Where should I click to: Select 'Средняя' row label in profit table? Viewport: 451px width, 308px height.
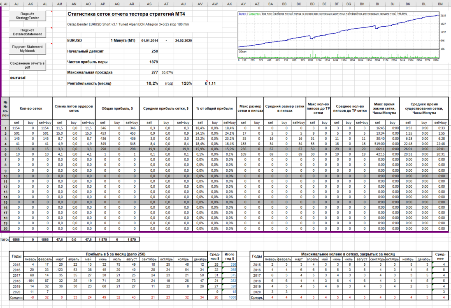click(x=16, y=297)
